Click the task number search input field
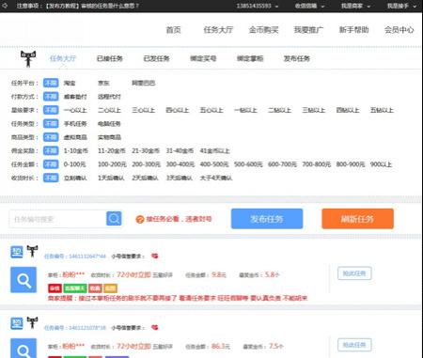The width and height of the screenshot is (423, 358). click(x=57, y=219)
